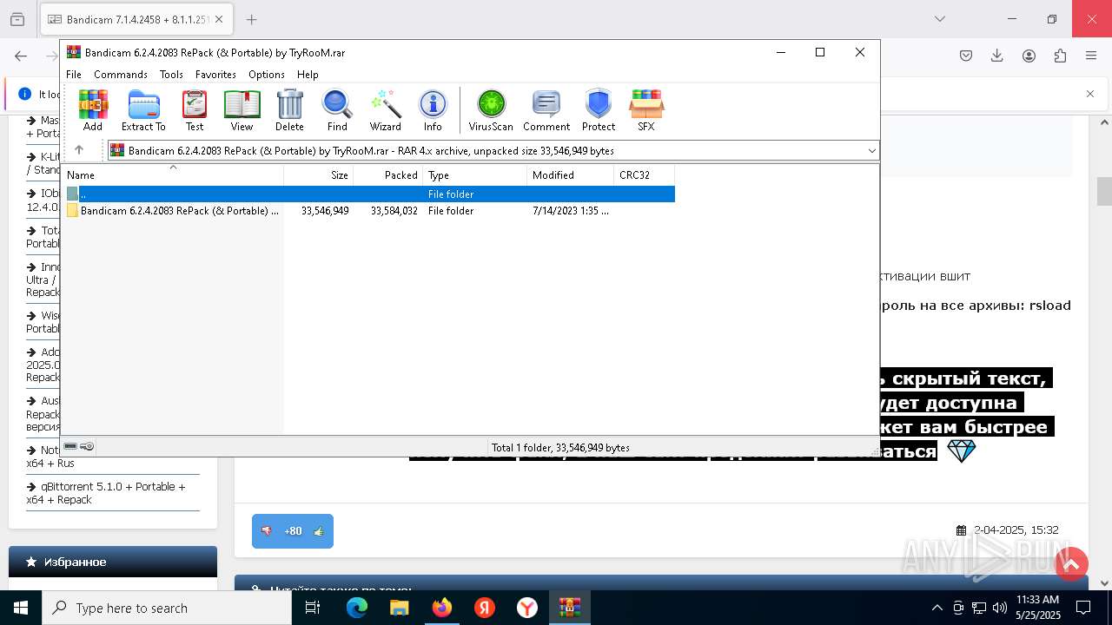Open the Options menu
This screenshot has width=1112, height=625.
tap(267, 75)
